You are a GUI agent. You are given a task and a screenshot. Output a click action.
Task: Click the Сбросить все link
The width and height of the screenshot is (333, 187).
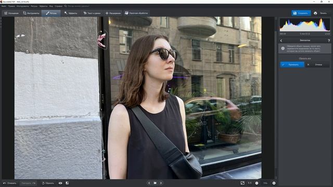[x=305, y=59]
